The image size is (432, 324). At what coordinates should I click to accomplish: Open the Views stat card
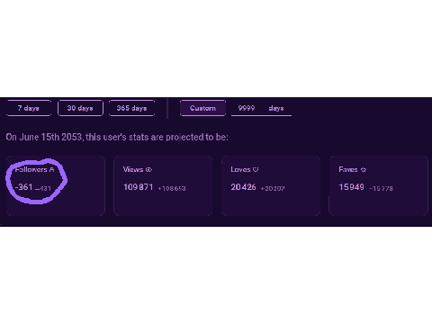(x=163, y=185)
